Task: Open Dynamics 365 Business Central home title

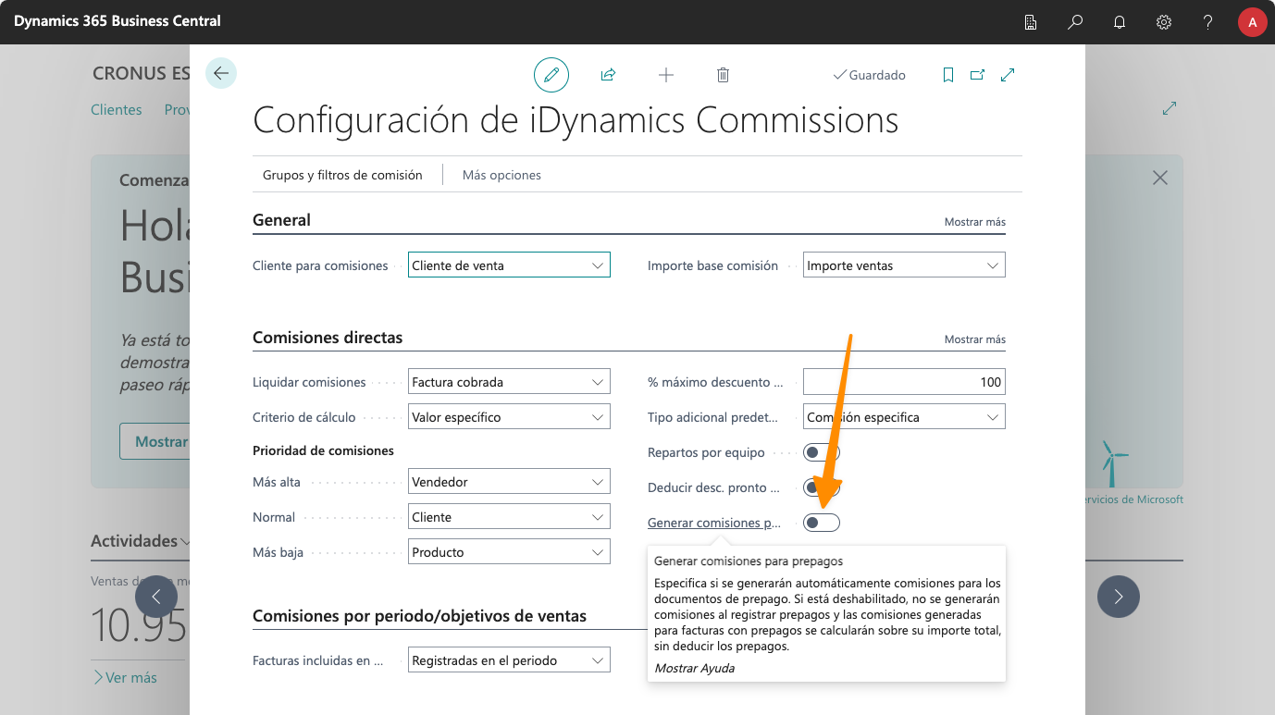Action: point(118,21)
